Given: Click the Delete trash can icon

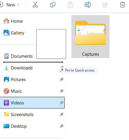Looking at the screenshot, I should point(123,5).
